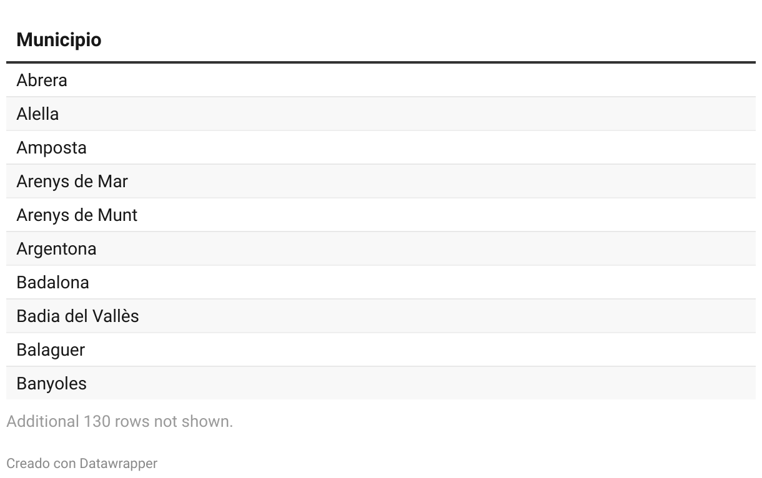Viewport: 762px width, 478px height.
Task: Select the Badalona row
Action: click(x=381, y=282)
